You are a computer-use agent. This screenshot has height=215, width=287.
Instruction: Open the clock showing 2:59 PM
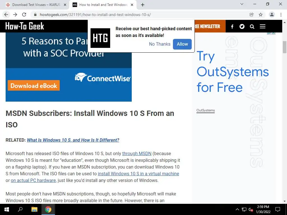(263, 209)
